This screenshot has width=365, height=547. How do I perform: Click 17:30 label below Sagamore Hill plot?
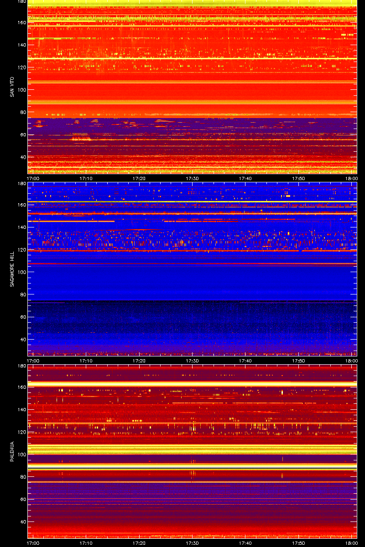(x=192, y=361)
